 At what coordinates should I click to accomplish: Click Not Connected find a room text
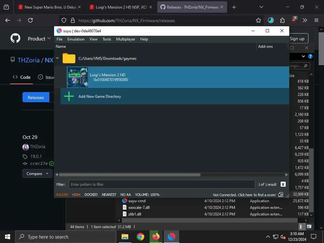point(244,195)
